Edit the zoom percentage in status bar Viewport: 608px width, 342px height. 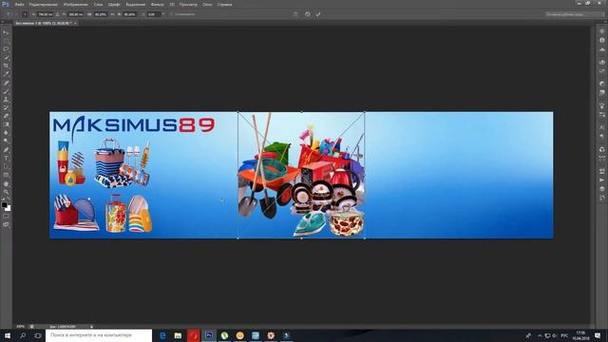pyautogui.click(x=21, y=327)
